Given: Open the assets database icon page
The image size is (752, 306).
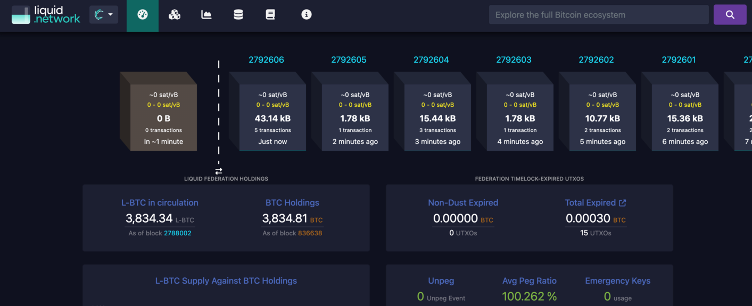Looking at the screenshot, I should click(x=238, y=15).
